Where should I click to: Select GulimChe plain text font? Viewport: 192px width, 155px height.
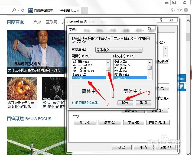pos(131,62)
